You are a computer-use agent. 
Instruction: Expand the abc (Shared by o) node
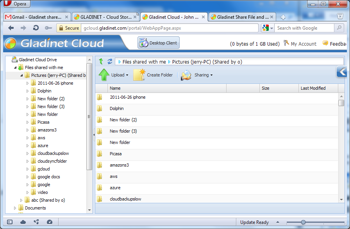tap(21, 200)
